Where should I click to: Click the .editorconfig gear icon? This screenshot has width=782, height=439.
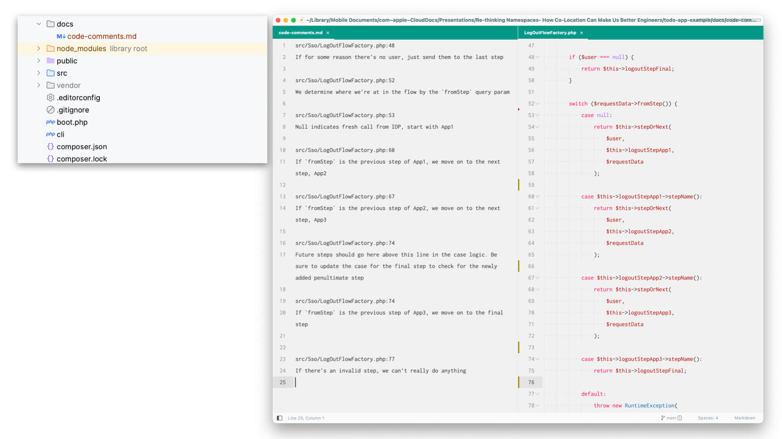51,98
